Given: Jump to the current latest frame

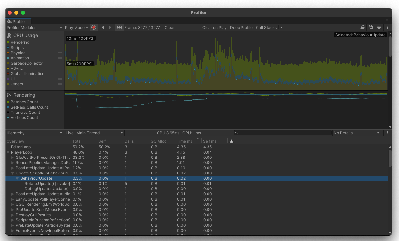Looking at the screenshot, I should point(119,28).
